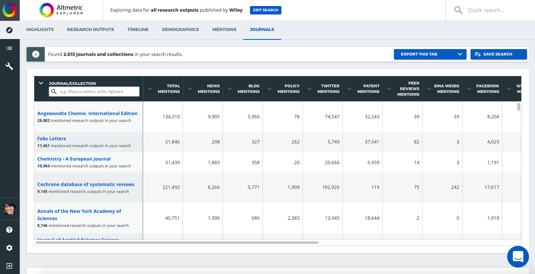The width and height of the screenshot is (535, 274).
Task: Select the Journals tab
Action: (x=262, y=29)
